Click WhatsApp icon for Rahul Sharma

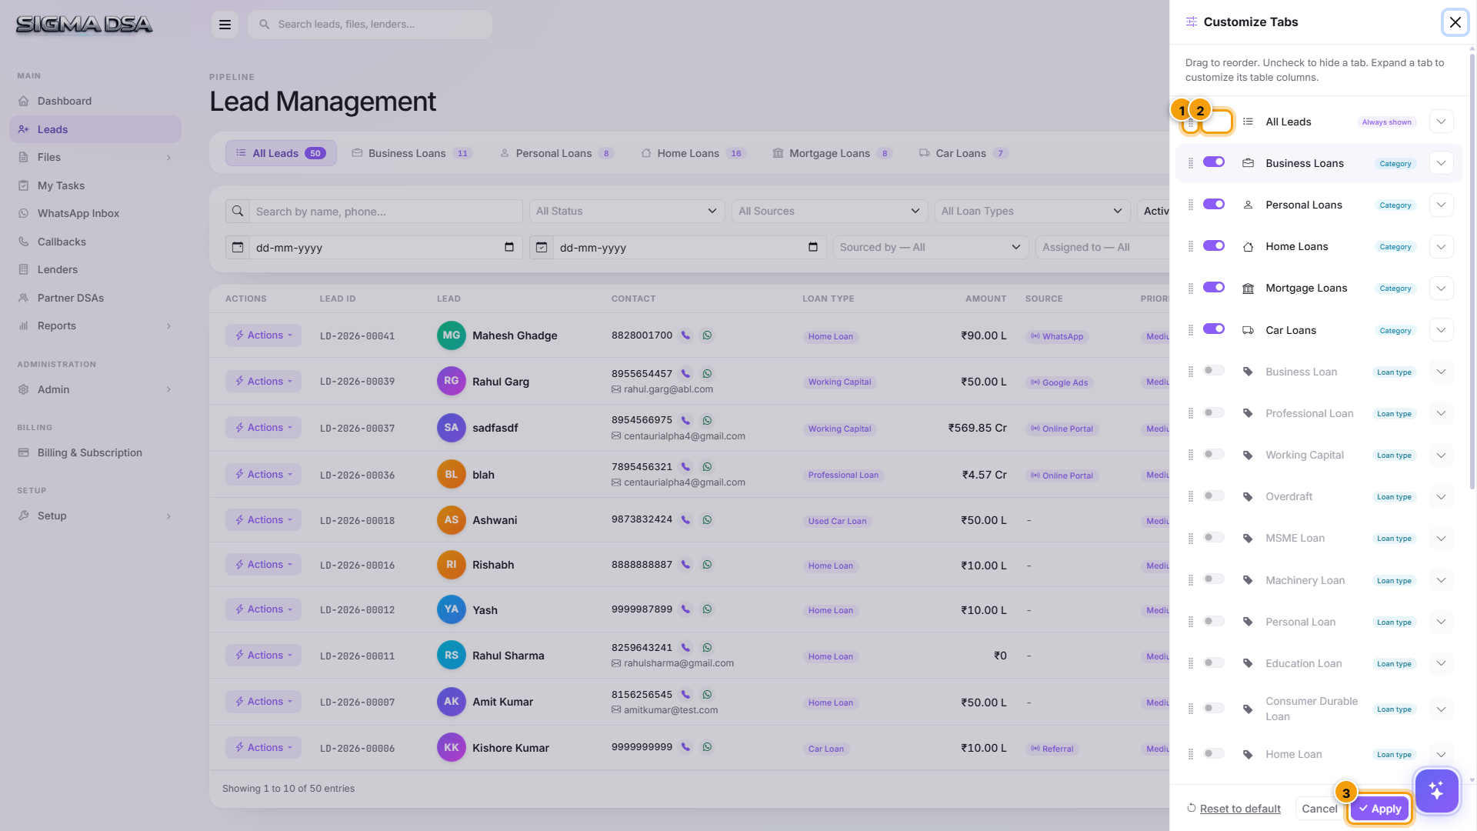(707, 648)
